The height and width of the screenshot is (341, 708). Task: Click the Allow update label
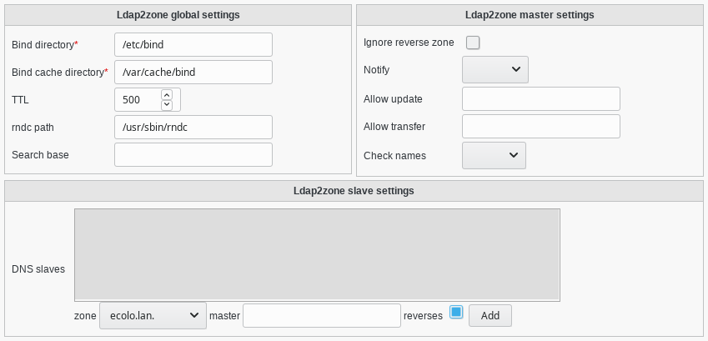[393, 99]
